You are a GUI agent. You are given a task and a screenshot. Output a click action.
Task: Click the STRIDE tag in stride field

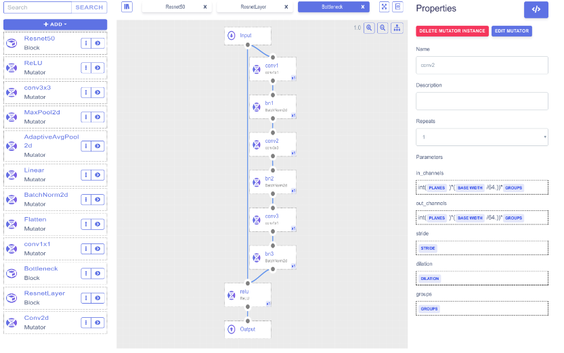[x=428, y=248]
